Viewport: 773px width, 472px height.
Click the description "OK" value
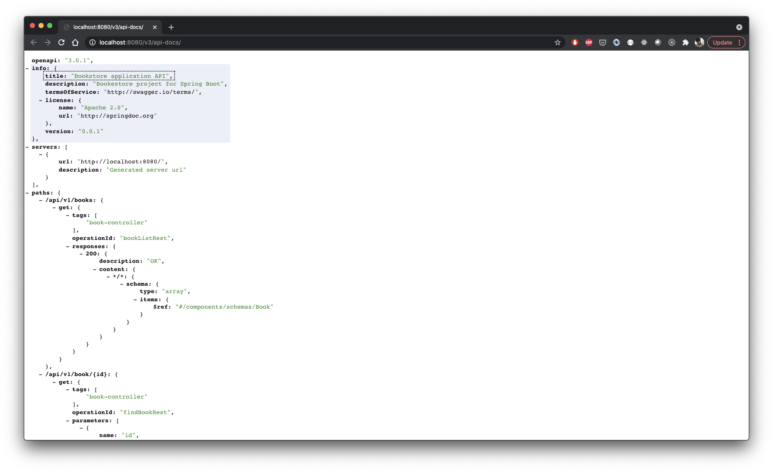[154, 261]
